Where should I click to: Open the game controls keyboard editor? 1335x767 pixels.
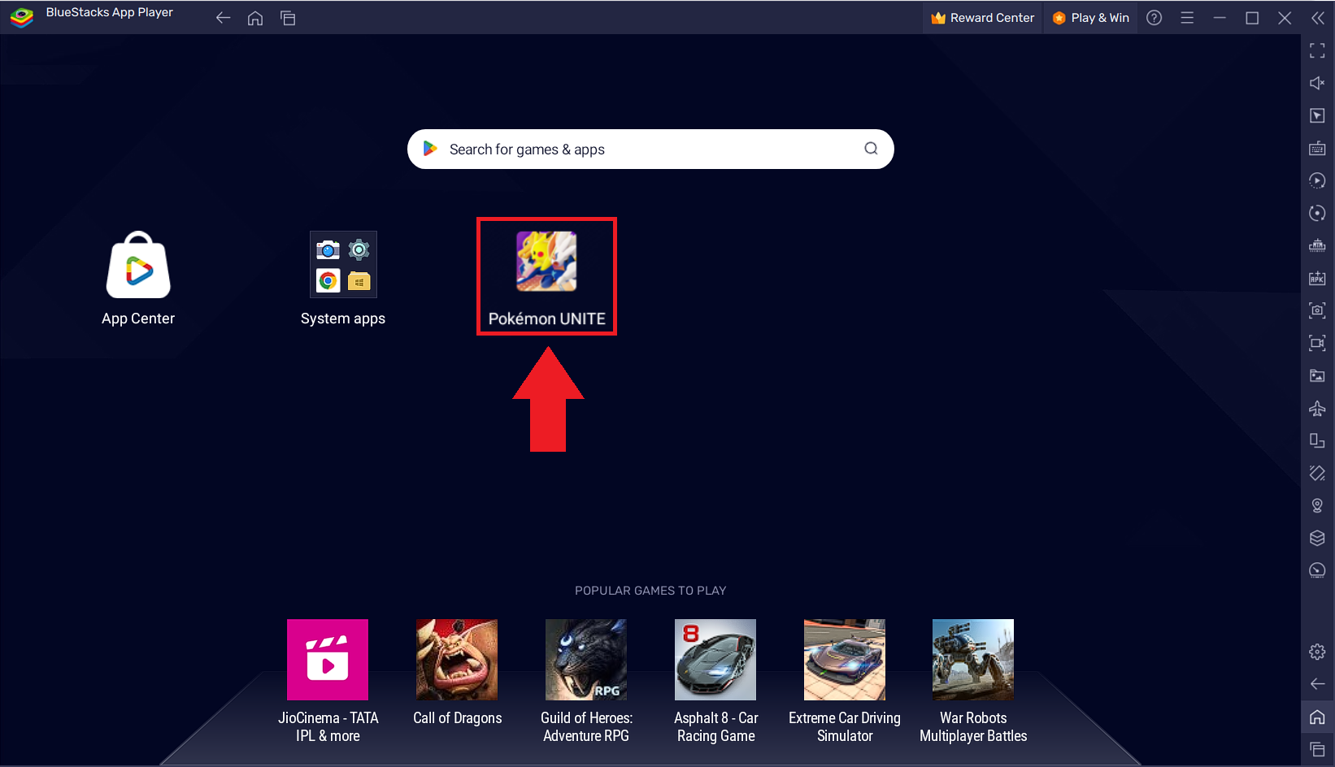[1317, 148]
